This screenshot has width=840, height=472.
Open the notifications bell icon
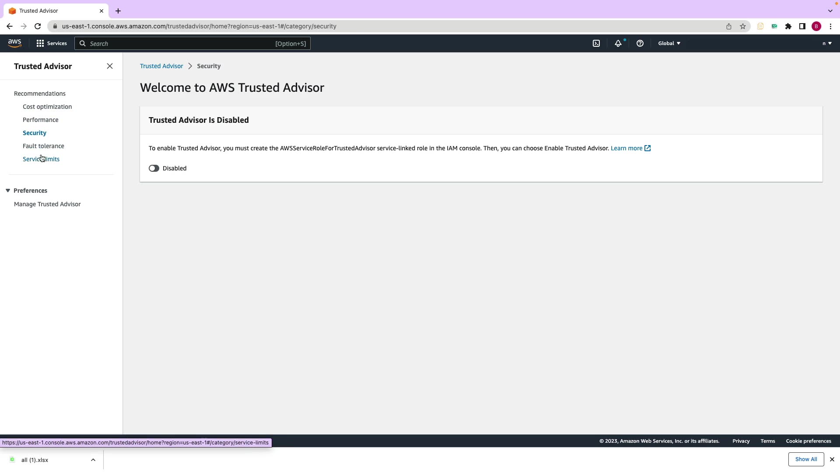tap(618, 43)
